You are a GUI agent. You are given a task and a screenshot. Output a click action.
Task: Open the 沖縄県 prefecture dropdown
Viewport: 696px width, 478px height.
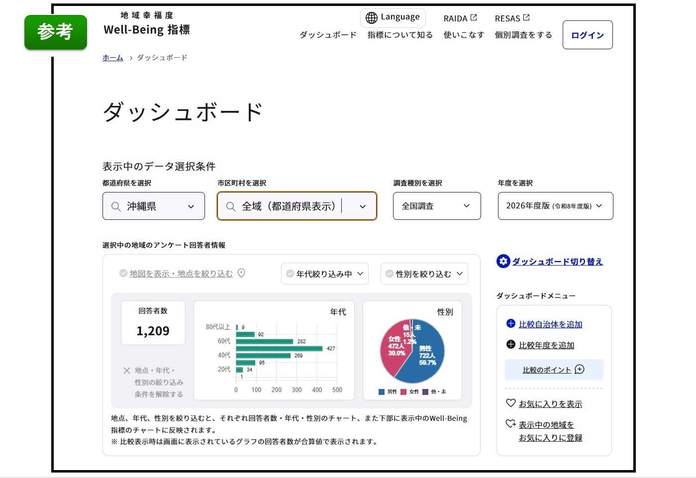pos(154,206)
